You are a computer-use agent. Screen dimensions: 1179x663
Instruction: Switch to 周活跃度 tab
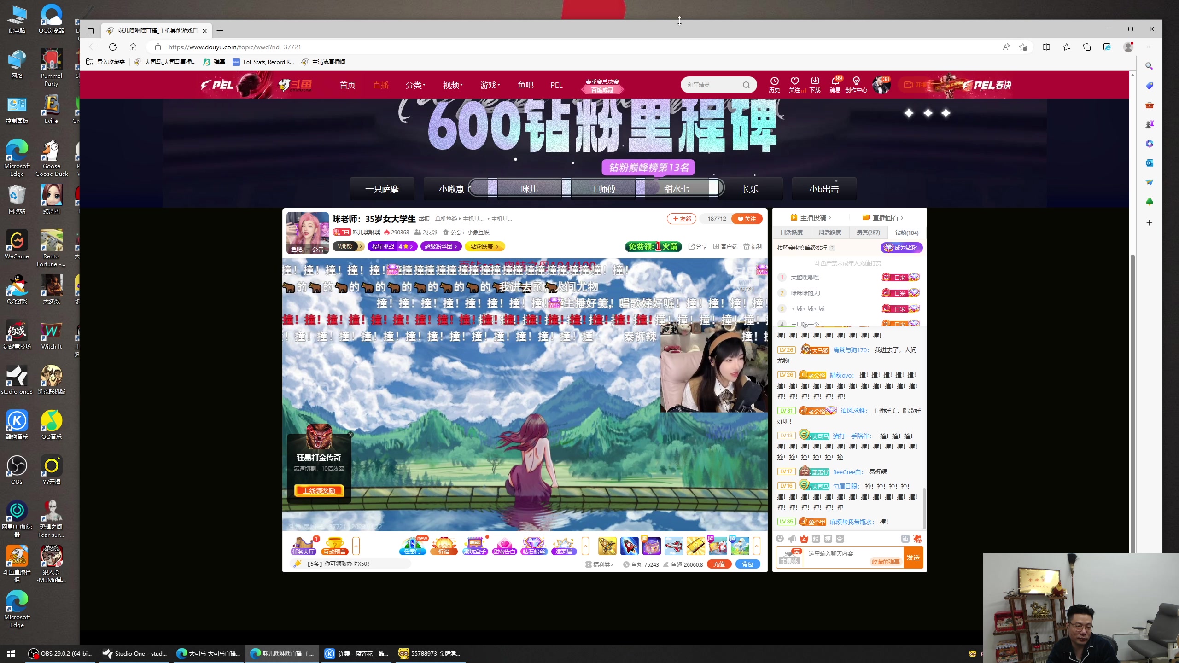pyautogui.click(x=829, y=233)
